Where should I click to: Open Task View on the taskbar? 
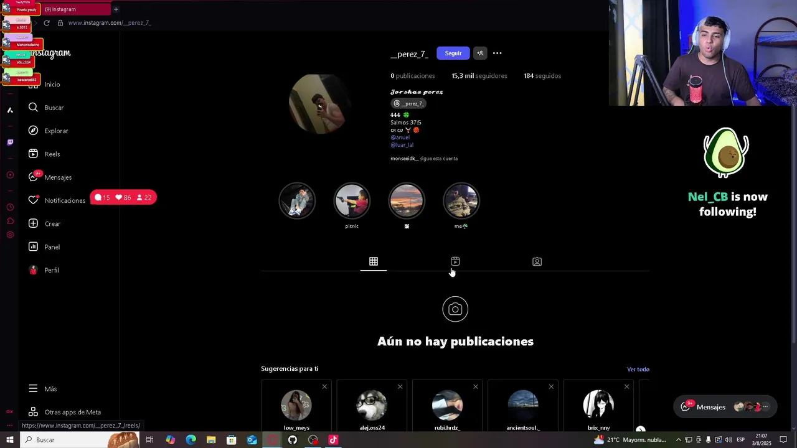[x=149, y=440]
